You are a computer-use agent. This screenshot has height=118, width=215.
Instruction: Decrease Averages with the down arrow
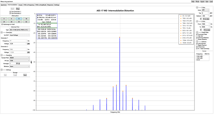coord(17,64)
